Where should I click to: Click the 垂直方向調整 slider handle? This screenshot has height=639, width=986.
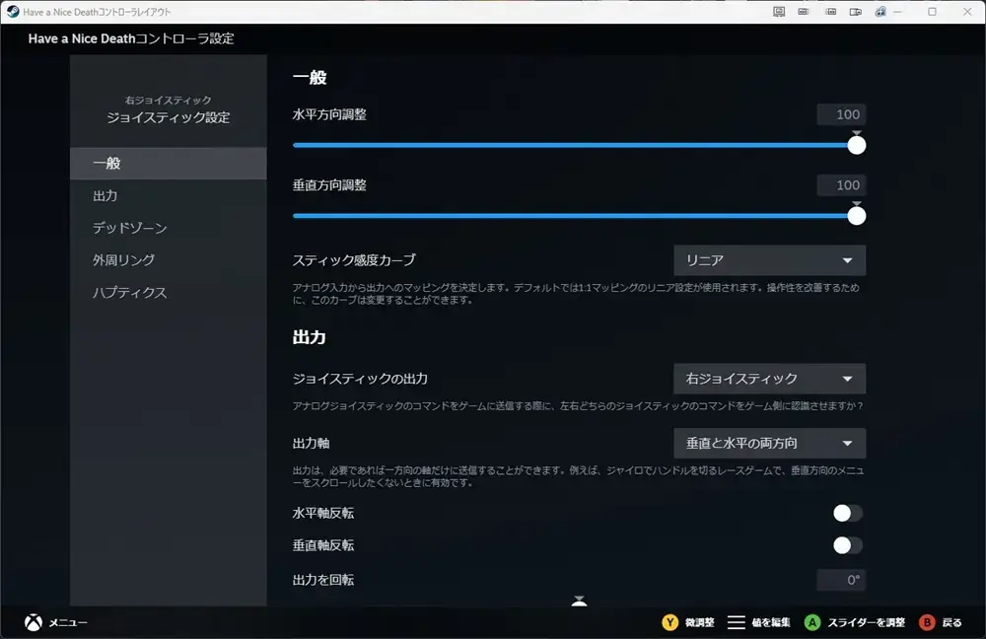tap(857, 216)
